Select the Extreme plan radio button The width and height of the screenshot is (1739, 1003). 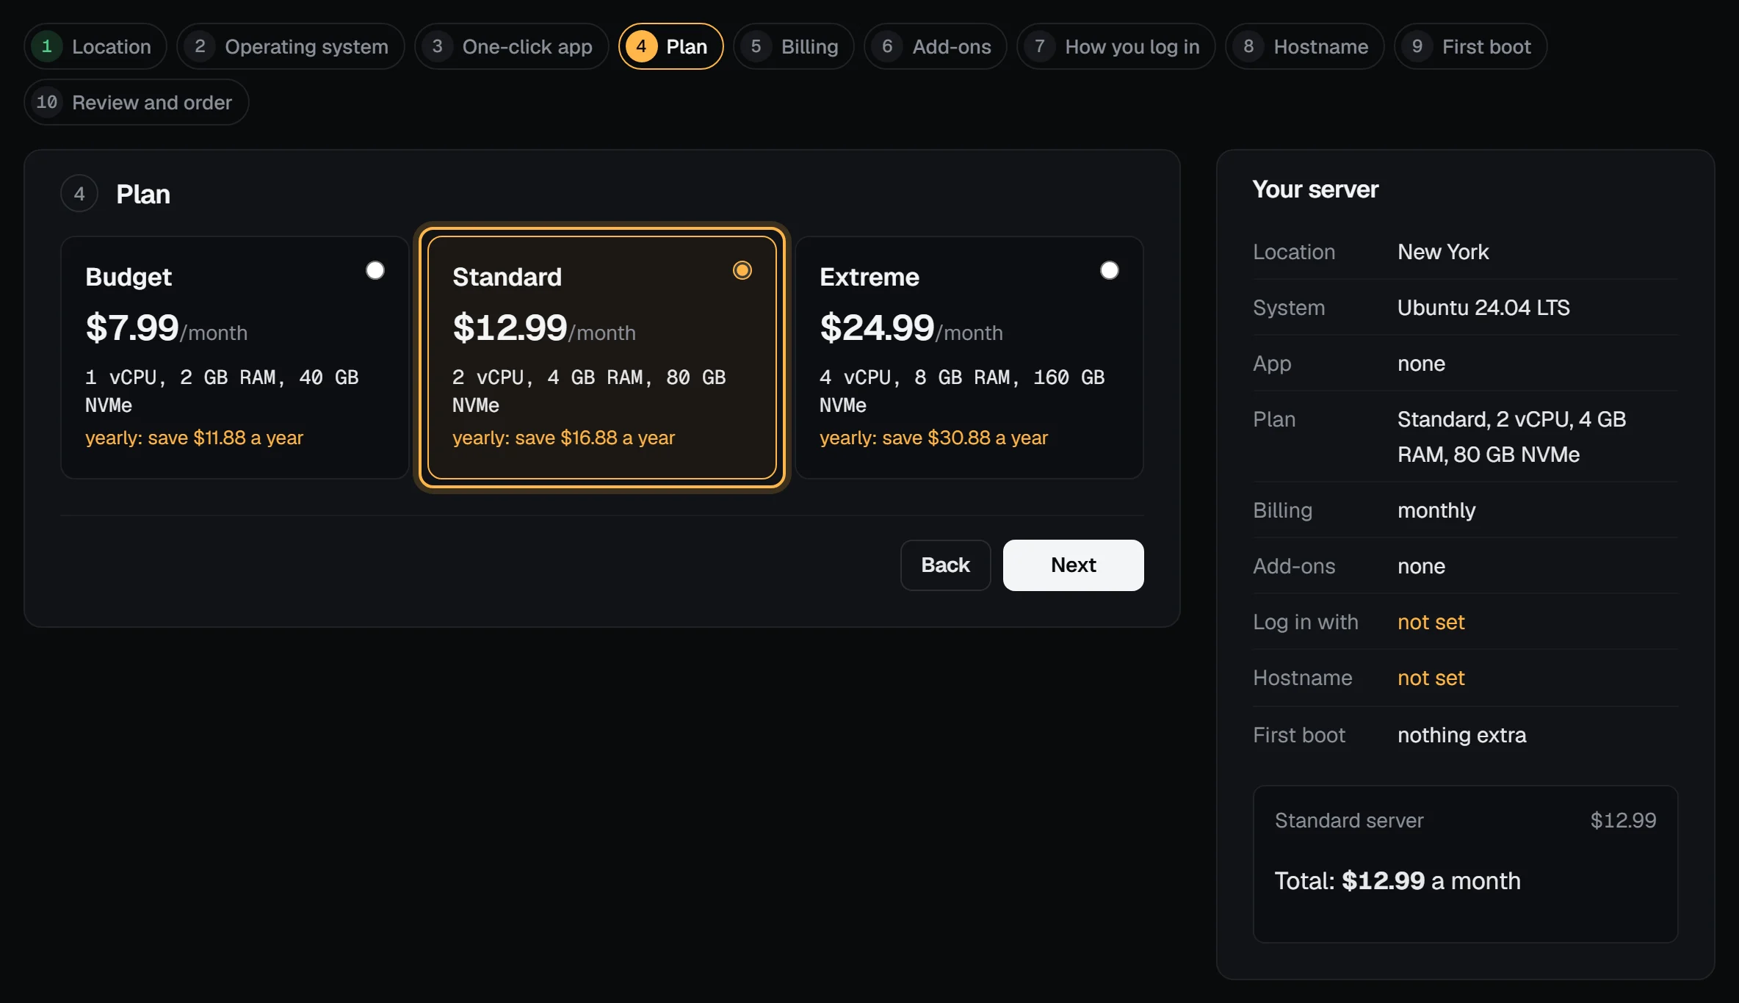(x=1110, y=270)
